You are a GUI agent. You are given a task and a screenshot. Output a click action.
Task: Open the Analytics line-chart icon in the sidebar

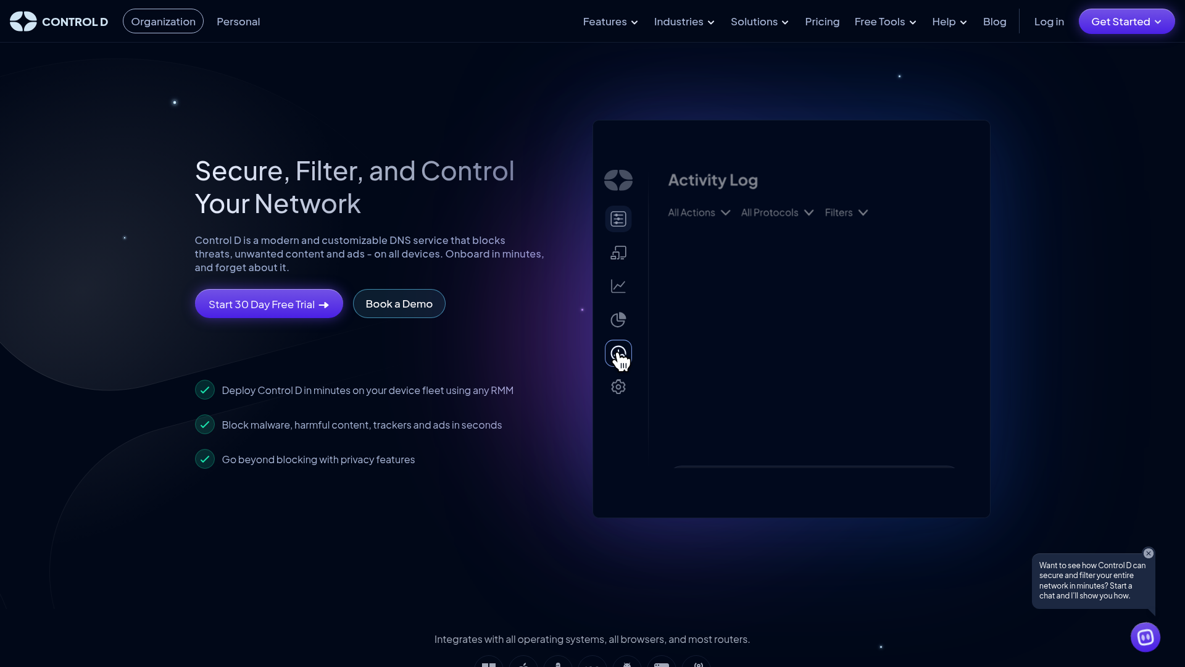coord(618,286)
